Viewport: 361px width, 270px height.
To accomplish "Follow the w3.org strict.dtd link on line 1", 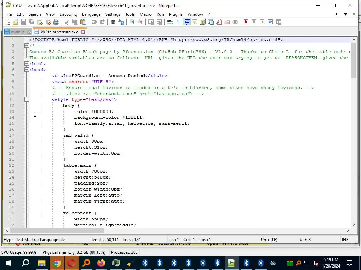I will pos(225,40).
